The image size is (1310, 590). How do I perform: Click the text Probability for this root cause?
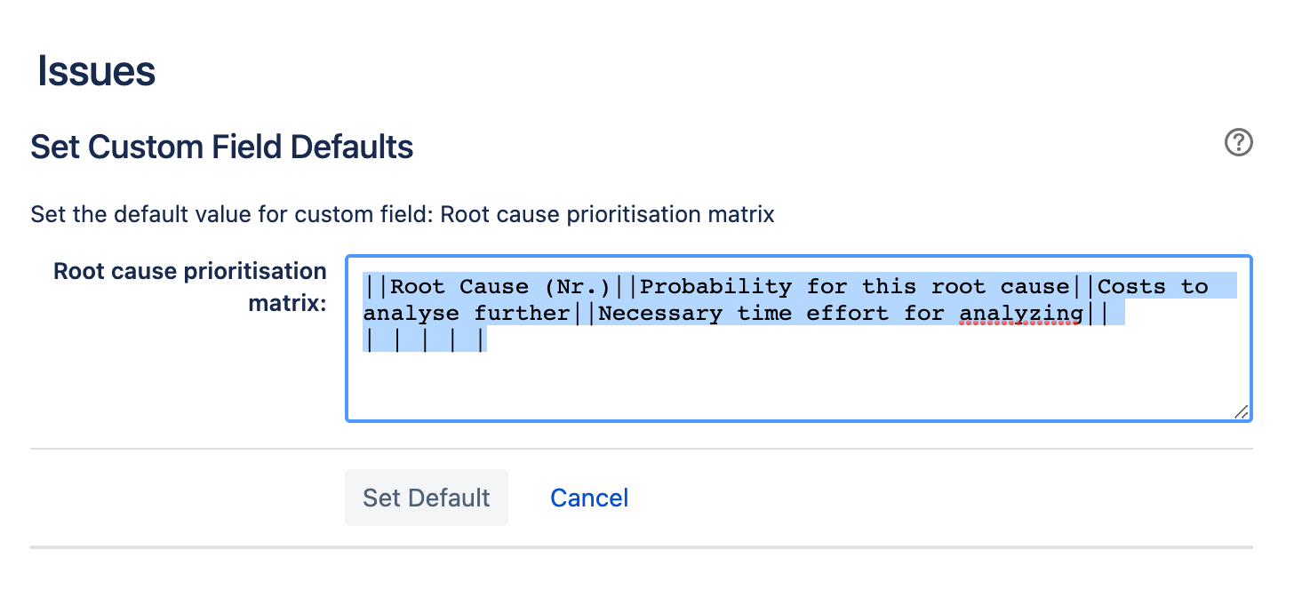pos(856,286)
